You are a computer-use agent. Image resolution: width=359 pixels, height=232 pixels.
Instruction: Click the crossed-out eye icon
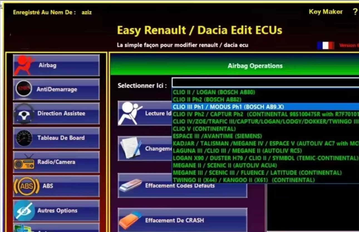coord(24,211)
